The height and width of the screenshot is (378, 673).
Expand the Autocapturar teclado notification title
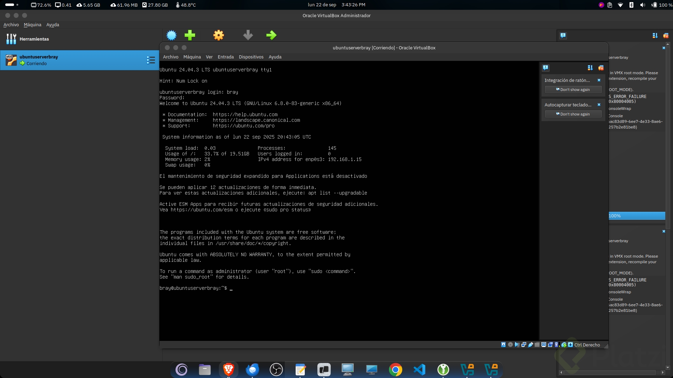click(x=568, y=105)
